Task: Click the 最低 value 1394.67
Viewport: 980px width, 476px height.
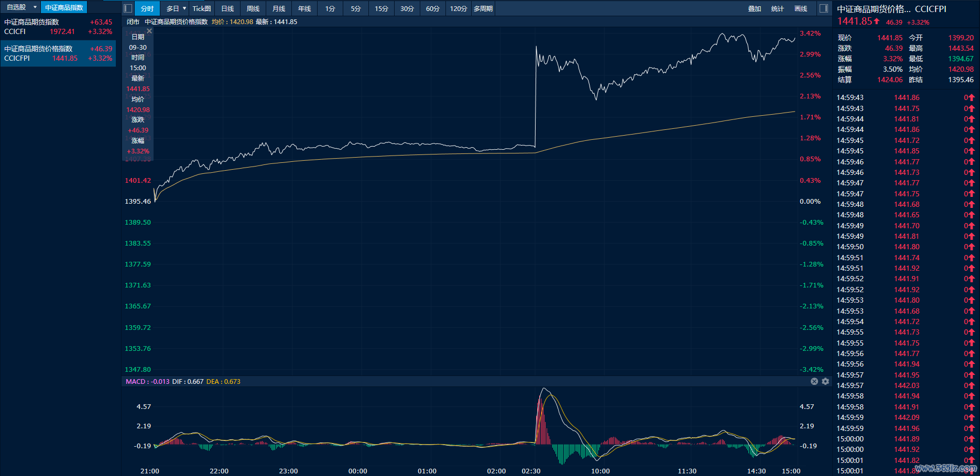Action: [961, 59]
